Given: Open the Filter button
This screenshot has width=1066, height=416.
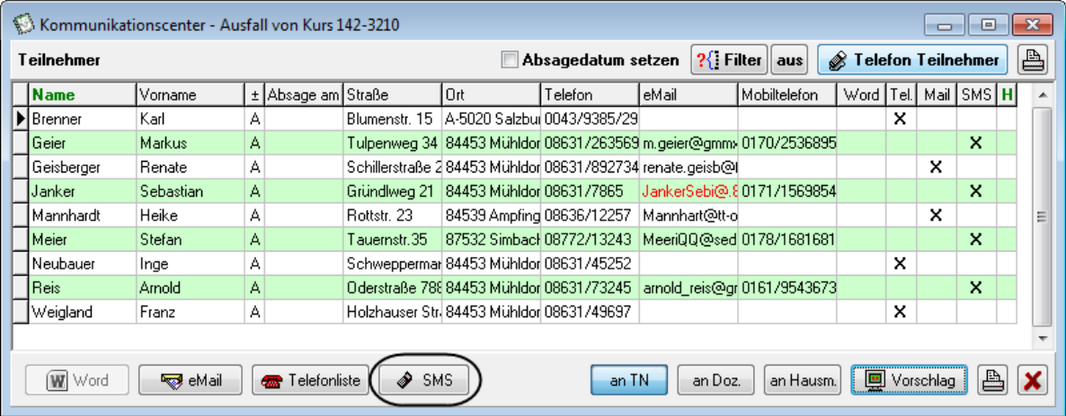Looking at the screenshot, I should [x=729, y=60].
